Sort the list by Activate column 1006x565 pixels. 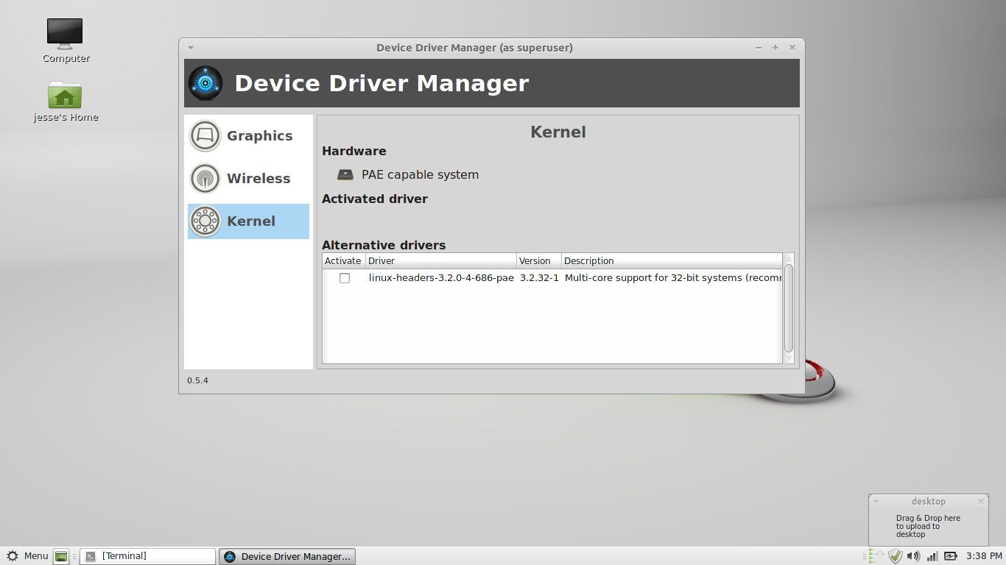[x=343, y=261]
